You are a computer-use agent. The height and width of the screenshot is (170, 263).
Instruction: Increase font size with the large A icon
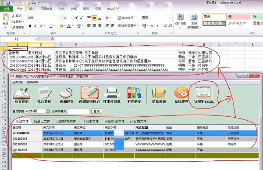[x=76, y=18]
